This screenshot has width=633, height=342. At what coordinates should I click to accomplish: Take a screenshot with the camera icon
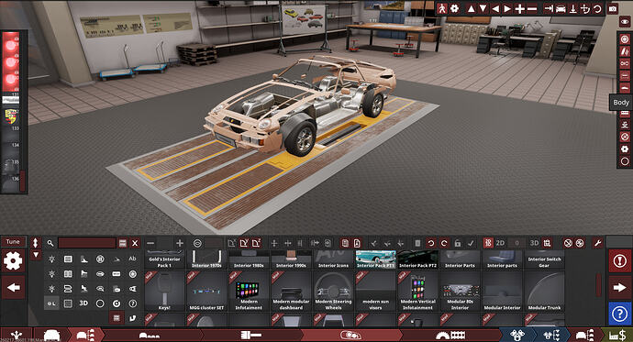613,8
